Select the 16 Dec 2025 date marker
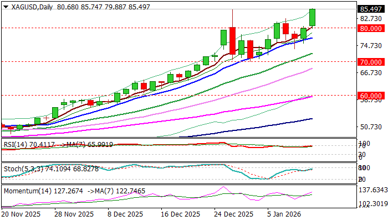Image resolution: width=388 pixels, height=221 pixels. (180, 214)
